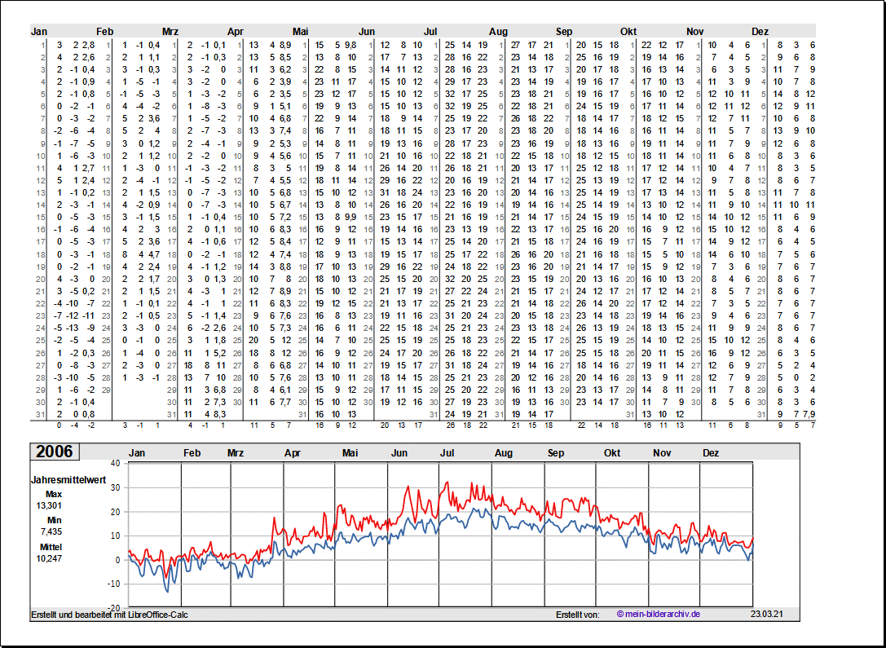Screen dimensions: 886x648
Task: Click the Okt header in the top table
Action: pos(628,32)
